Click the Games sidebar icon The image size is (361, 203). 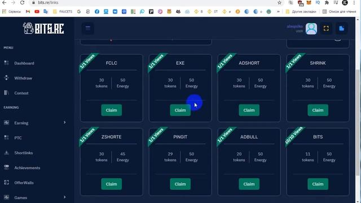point(6,197)
